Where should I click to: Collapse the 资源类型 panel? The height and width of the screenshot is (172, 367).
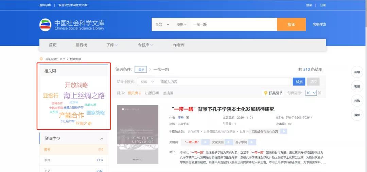[x=102, y=138]
